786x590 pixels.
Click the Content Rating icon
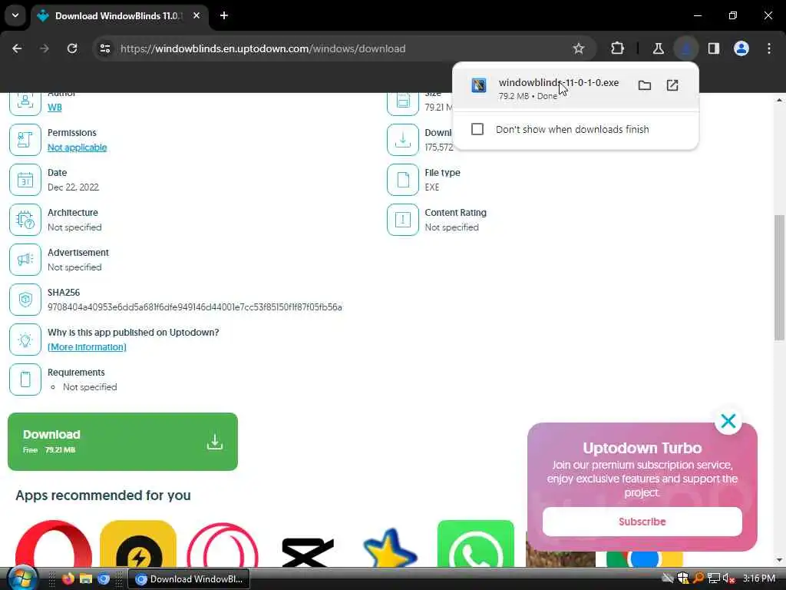tap(403, 220)
